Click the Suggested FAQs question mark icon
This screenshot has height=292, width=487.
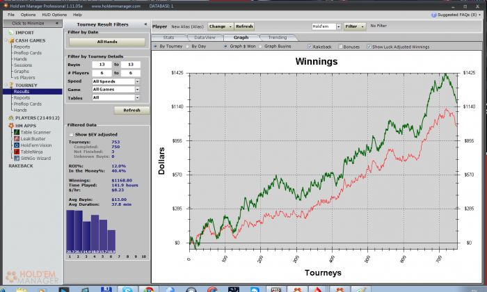(434, 15)
